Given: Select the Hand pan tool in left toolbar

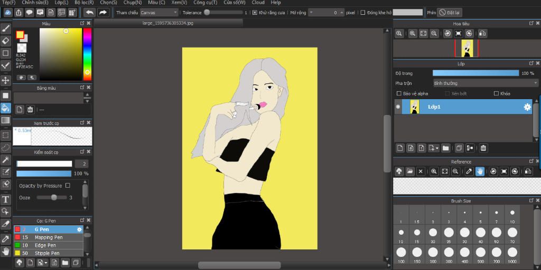Looking at the screenshot, I should [x=6, y=250].
